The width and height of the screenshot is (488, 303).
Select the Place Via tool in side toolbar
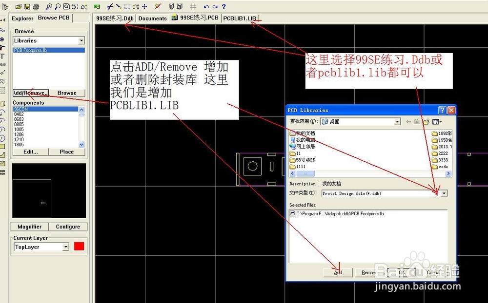pyautogui.click(x=2, y=39)
